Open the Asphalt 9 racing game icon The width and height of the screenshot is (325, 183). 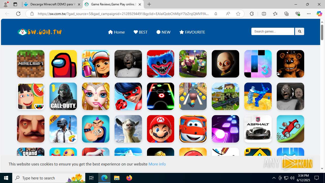[x=258, y=129]
